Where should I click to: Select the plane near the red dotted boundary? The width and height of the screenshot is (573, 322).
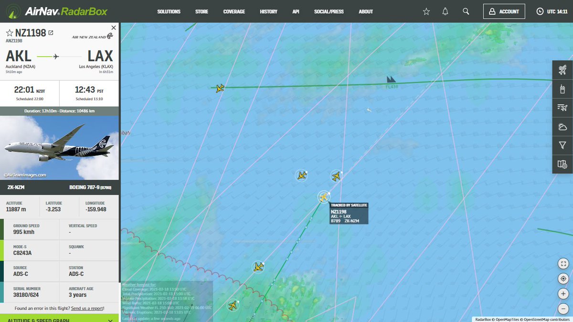click(258, 267)
